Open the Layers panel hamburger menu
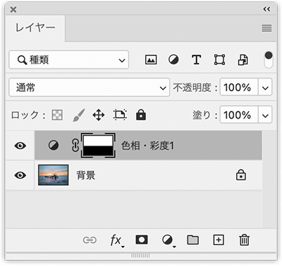 pyautogui.click(x=266, y=28)
